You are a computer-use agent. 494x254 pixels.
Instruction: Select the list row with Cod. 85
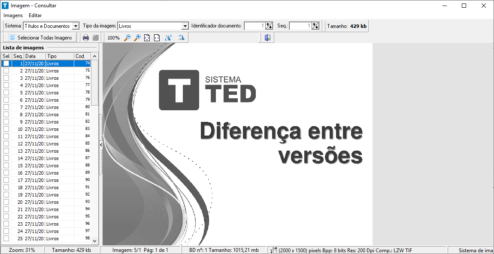click(x=46, y=144)
